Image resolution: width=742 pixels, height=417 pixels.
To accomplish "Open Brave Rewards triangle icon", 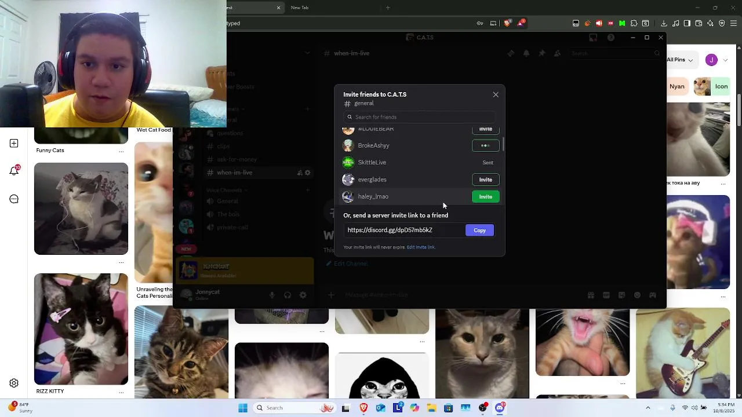I will point(521,23).
